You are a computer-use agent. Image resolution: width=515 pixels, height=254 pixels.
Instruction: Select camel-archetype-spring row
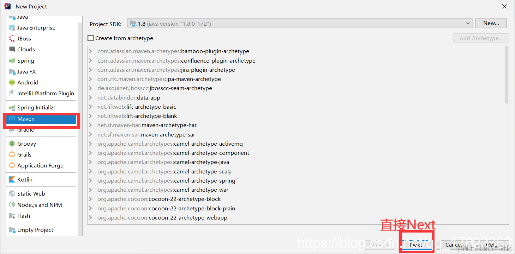(296, 181)
